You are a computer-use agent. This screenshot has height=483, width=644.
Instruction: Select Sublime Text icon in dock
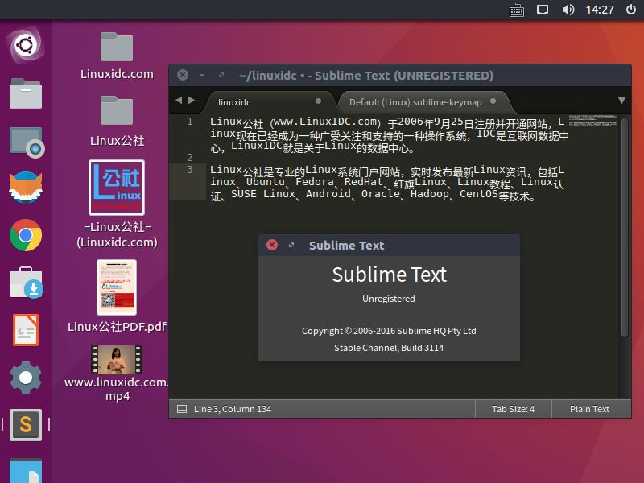pyautogui.click(x=26, y=425)
